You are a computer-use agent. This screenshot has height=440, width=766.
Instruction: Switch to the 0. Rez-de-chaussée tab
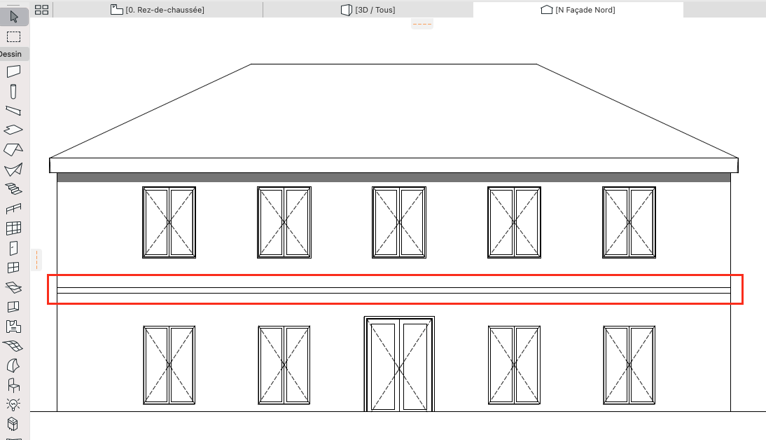coord(158,10)
